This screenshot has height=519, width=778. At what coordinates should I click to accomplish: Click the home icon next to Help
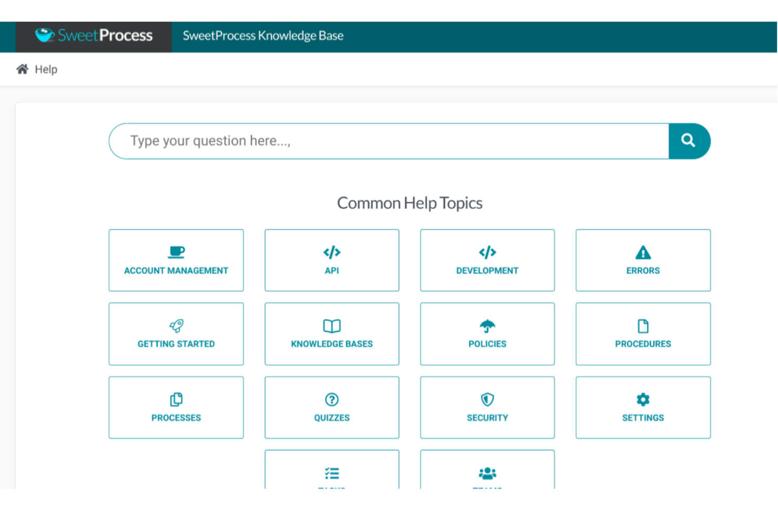pos(22,69)
